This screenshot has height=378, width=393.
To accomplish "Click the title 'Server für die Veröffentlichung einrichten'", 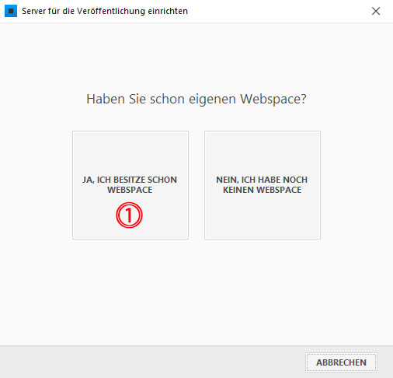I will point(105,11).
